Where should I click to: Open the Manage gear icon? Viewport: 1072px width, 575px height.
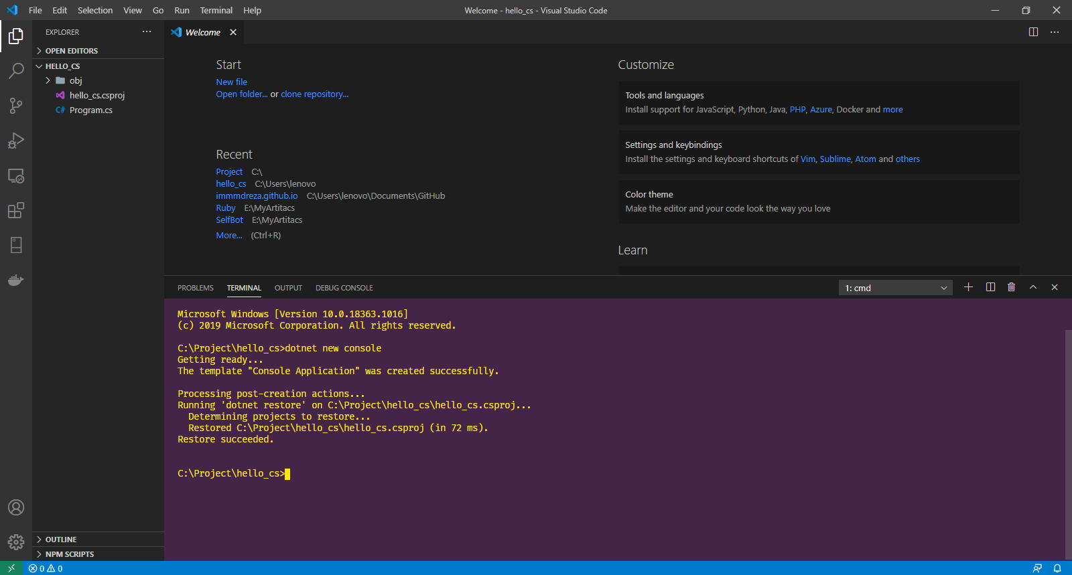point(16,542)
